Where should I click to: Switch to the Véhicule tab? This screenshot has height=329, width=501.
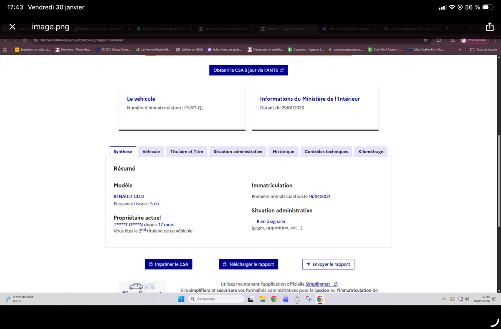tap(151, 152)
